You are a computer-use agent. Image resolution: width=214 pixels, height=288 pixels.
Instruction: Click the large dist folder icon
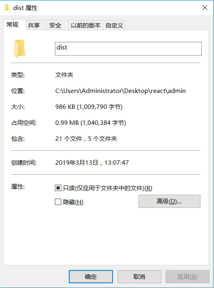click(19, 49)
